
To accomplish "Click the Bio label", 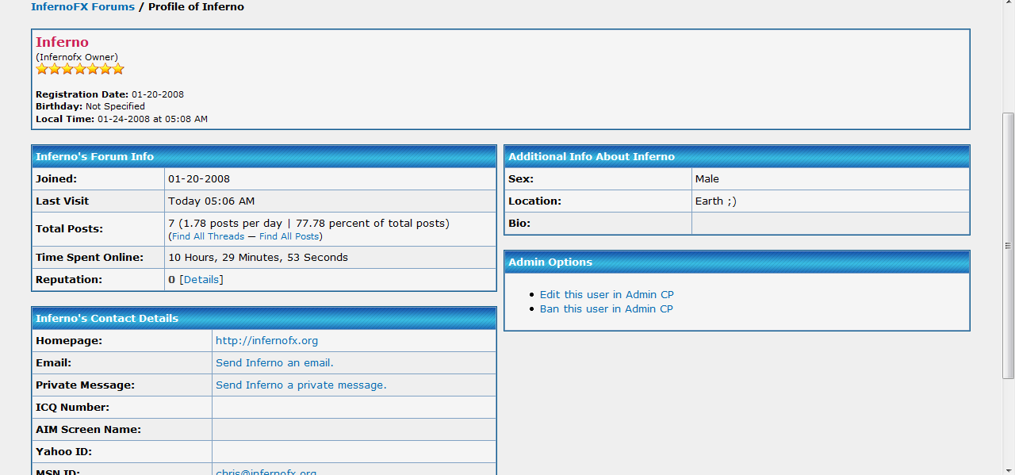I will pyautogui.click(x=519, y=224).
